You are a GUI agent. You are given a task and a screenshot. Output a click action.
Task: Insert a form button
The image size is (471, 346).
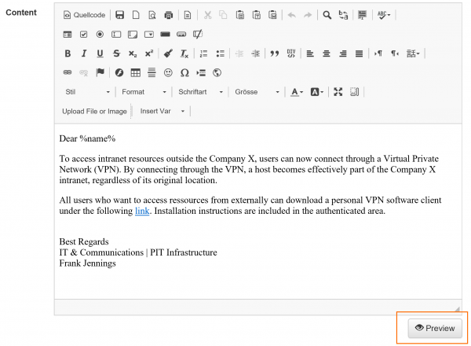165,35
